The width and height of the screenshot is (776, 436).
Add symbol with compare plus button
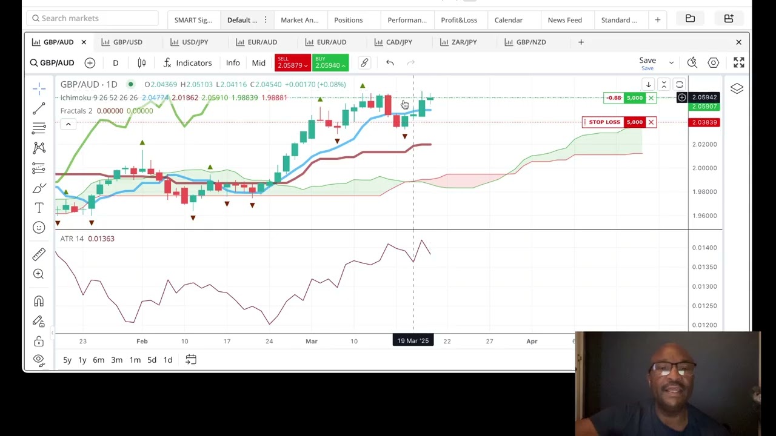(x=90, y=63)
